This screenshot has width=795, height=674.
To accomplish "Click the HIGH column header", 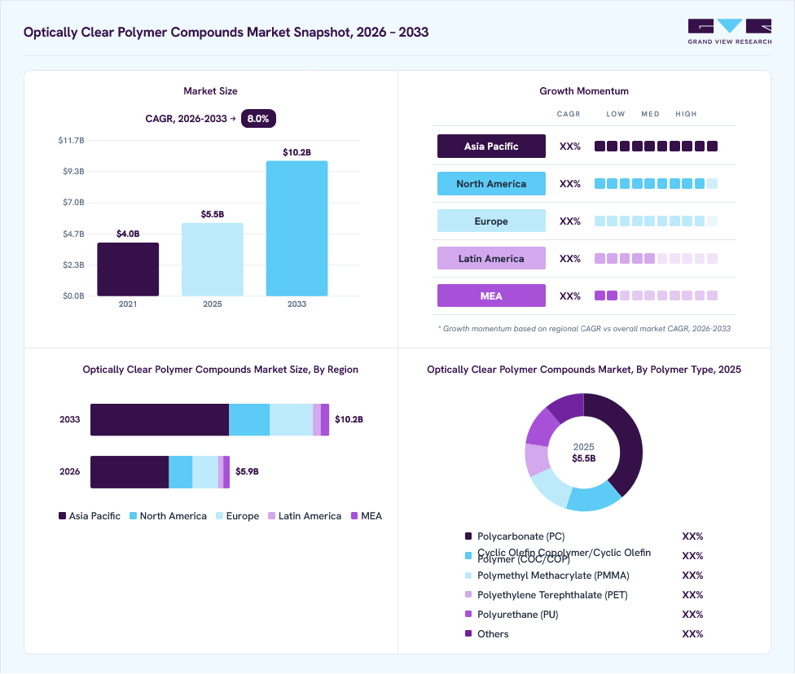I will (x=686, y=114).
